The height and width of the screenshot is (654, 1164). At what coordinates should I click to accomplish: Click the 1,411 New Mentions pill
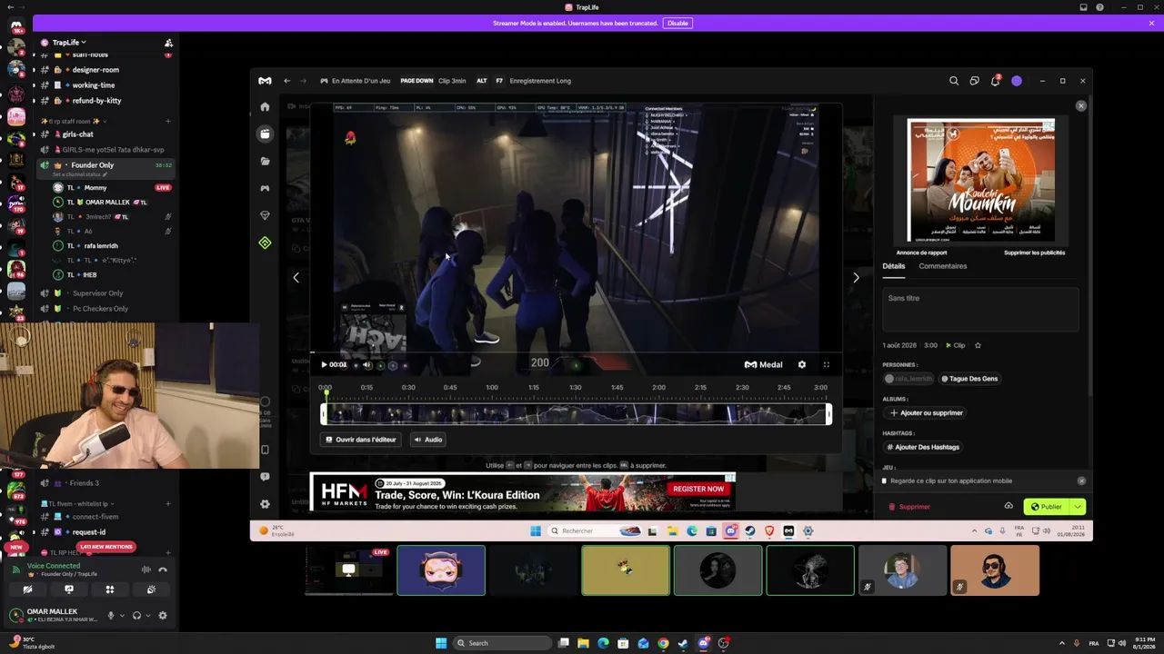pos(107,547)
